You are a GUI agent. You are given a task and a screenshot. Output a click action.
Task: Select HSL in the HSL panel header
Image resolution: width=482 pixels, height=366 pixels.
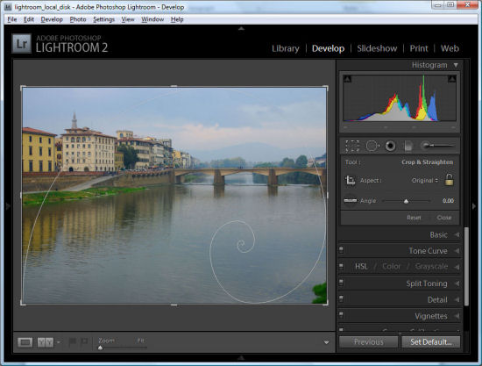click(361, 266)
